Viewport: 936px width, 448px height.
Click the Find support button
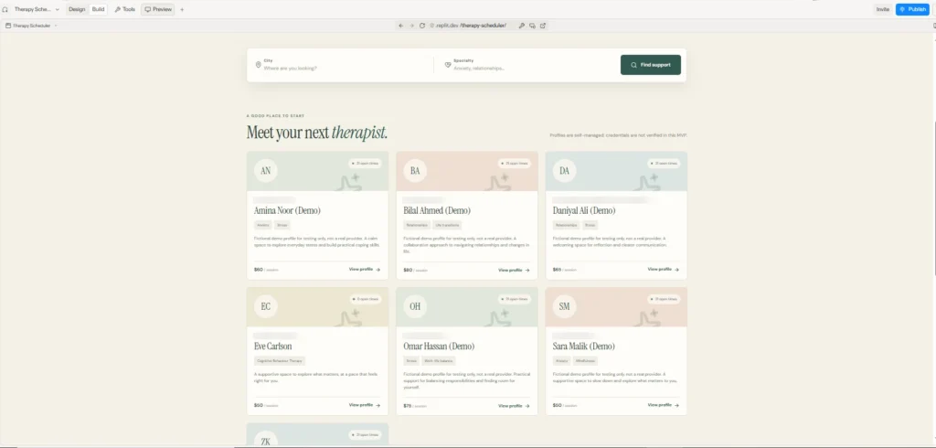pyautogui.click(x=651, y=65)
